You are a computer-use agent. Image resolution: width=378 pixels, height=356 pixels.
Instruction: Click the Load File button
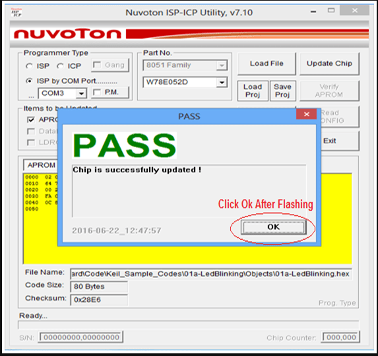point(267,63)
